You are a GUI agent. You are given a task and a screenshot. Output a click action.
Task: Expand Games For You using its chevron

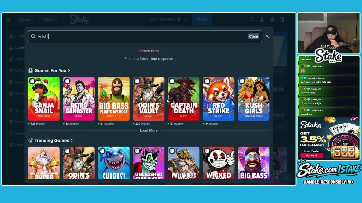[x=69, y=70]
